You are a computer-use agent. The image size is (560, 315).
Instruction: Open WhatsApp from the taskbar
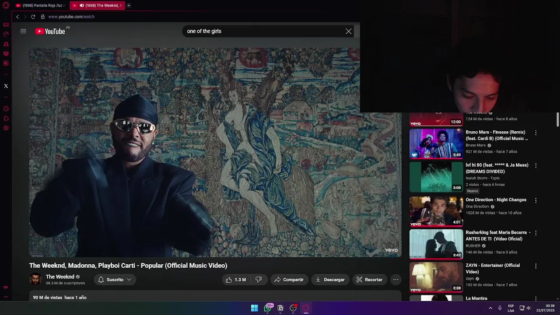[267, 308]
